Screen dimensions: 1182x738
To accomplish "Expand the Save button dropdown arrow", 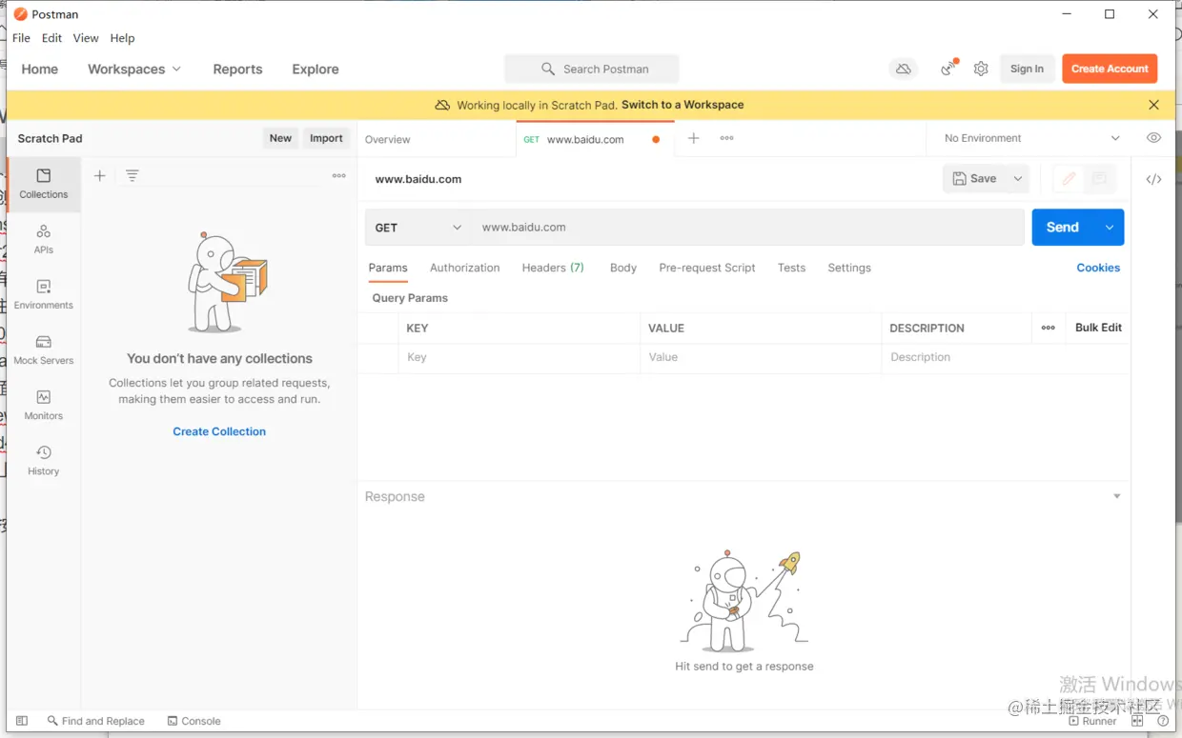I will tap(1018, 179).
